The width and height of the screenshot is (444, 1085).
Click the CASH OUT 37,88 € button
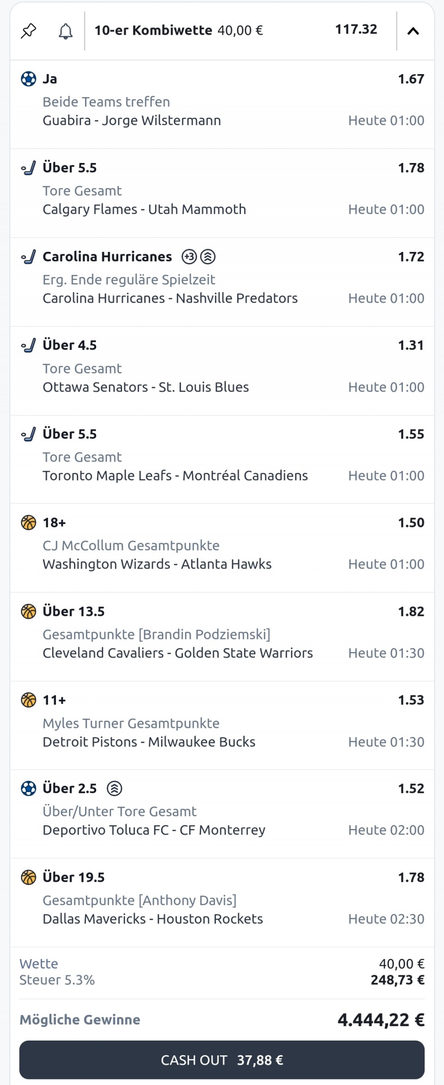pos(222,1060)
